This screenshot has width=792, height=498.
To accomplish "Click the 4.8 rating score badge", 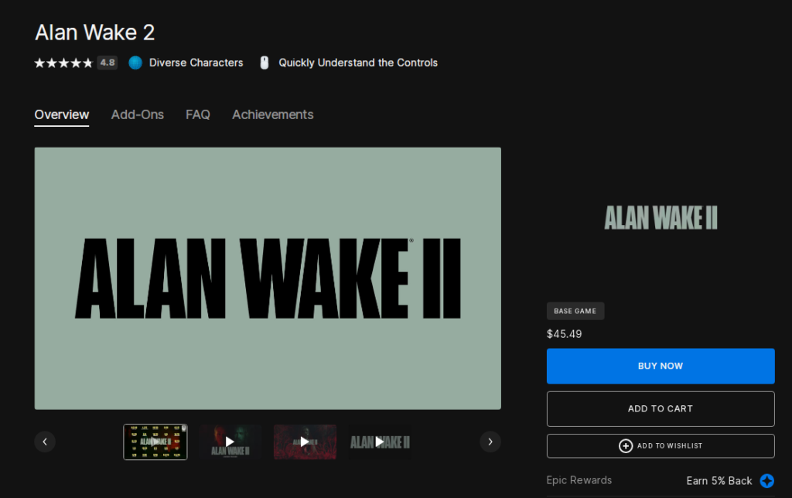I will coord(107,63).
